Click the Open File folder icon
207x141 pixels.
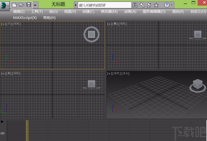click(x=21, y=5)
